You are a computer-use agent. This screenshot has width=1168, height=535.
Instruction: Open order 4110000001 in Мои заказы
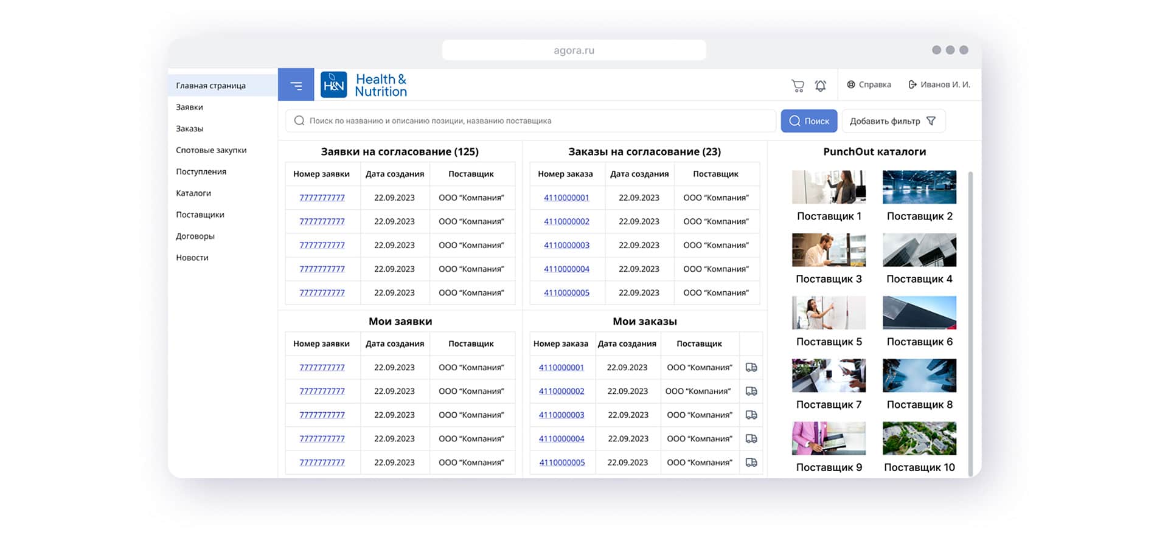(561, 367)
